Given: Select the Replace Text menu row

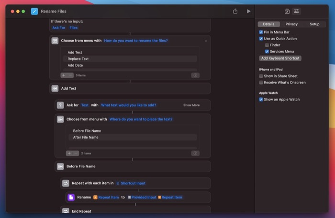Looking at the screenshot, I should [130, 59].
